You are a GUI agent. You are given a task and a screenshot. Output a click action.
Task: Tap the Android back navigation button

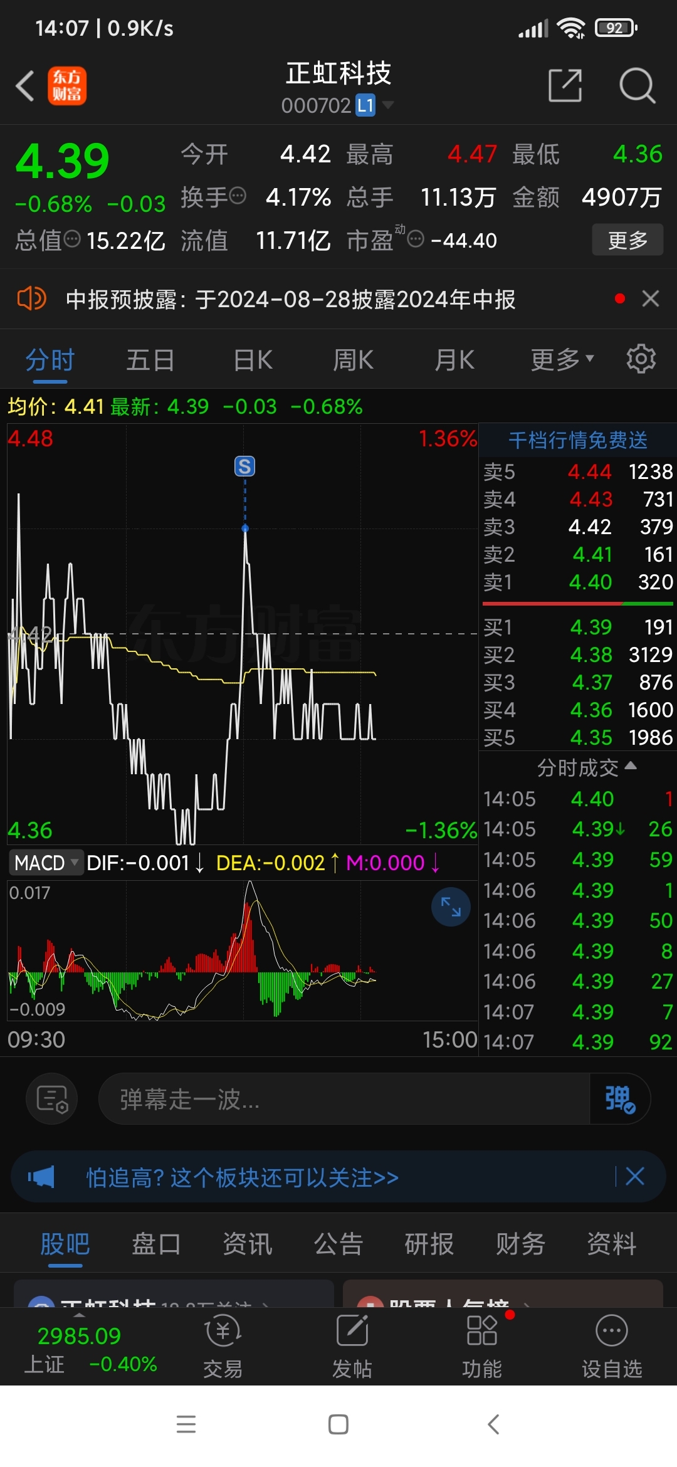[493, 1424]
